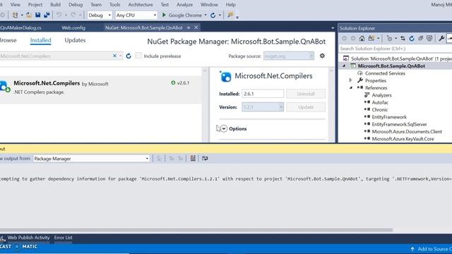Click Solution Explorer Back arrow
Image resolution: width=452 pixels, height=254 pixels.
click(x=344, y=38)
